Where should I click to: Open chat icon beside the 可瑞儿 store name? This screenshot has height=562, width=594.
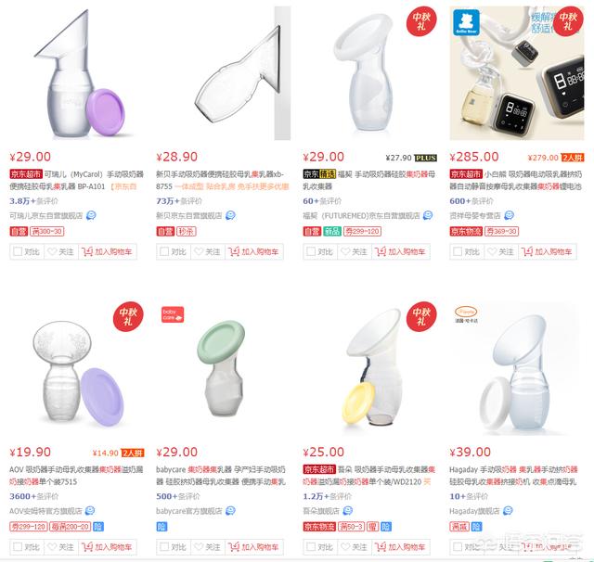[x=91, y=215]
